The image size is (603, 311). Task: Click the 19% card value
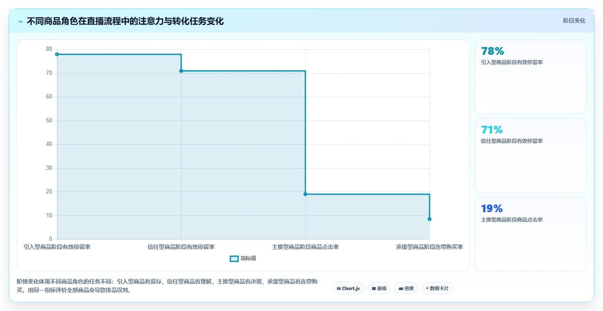(x=492, y=209)
